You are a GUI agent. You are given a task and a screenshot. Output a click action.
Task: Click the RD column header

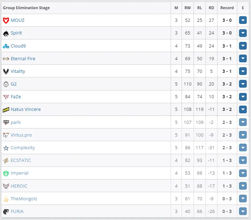pos(211,8)
